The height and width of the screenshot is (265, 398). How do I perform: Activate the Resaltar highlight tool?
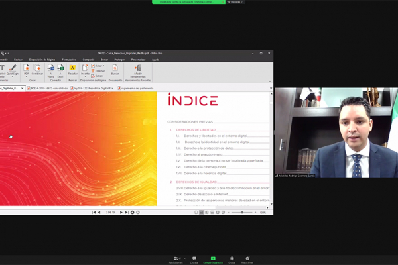click(x=72, y=68)
